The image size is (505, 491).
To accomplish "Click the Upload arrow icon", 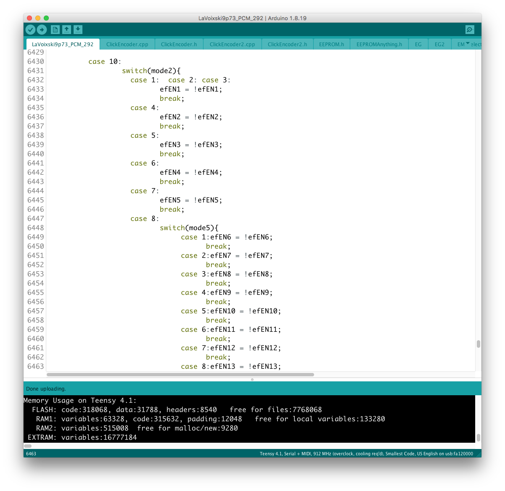I will (x=42, y=29).
